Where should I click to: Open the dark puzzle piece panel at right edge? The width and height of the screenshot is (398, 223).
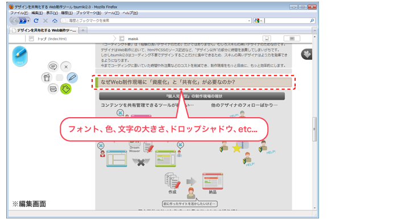point(306,54)
